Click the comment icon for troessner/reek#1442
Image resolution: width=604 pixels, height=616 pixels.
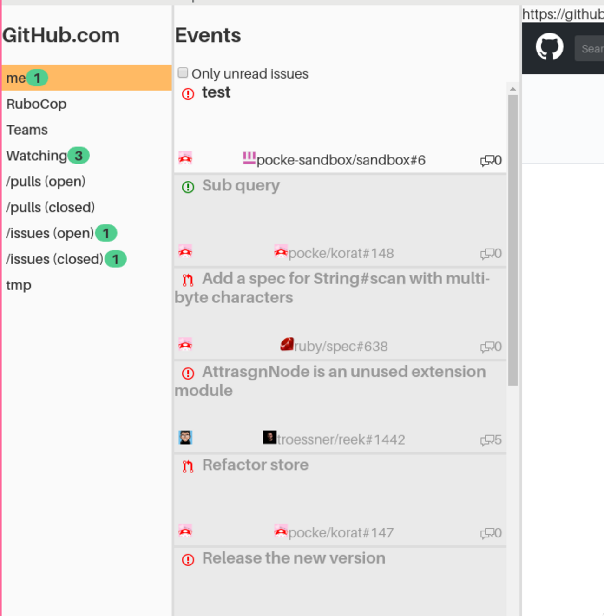487,440
